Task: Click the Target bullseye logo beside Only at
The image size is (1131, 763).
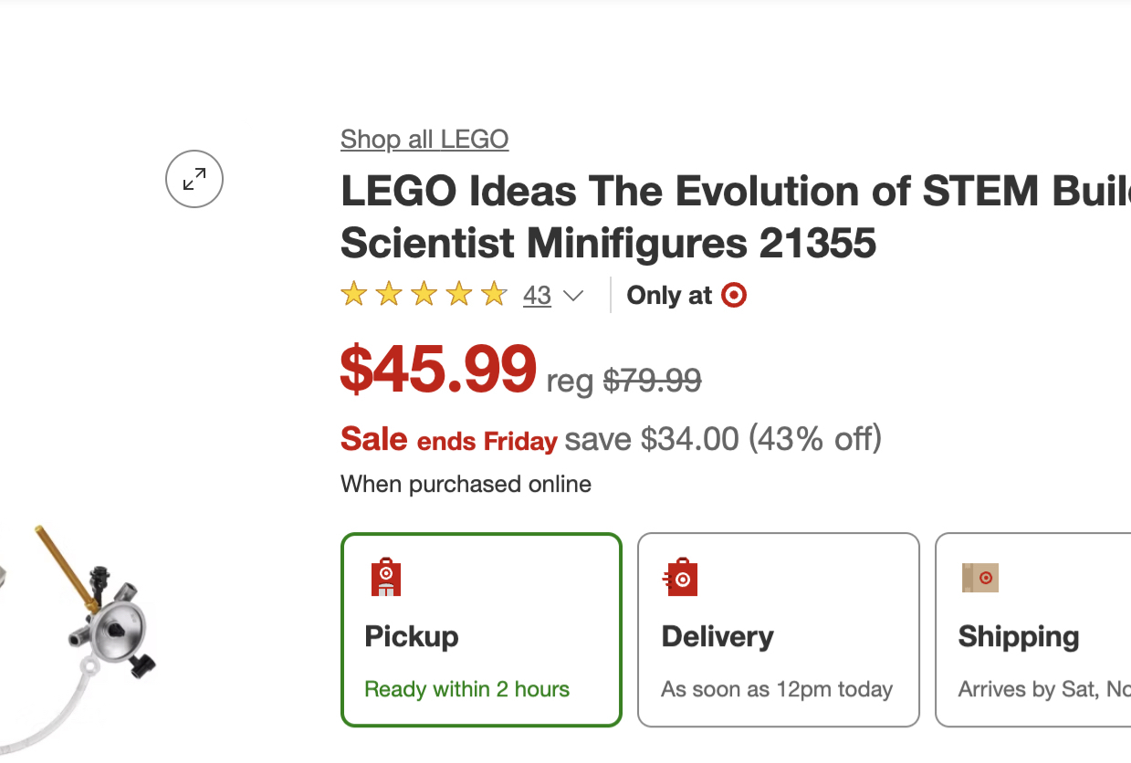Action: pos(734,296)
